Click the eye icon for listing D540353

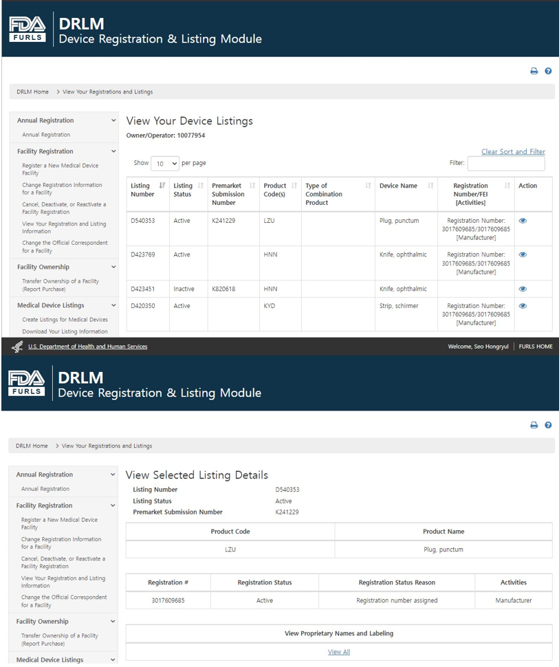(x=523, y=221)
